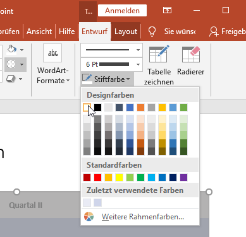Image resolution: width=246 pixels, height=237 pixels.
Task: Select the darkest green shade swatch
Action: click(x=183, y=151)
